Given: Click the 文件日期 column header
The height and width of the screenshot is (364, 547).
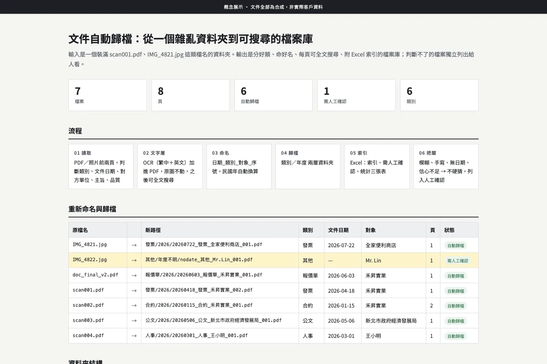Looking at the screenshot, I should [343, 230].
